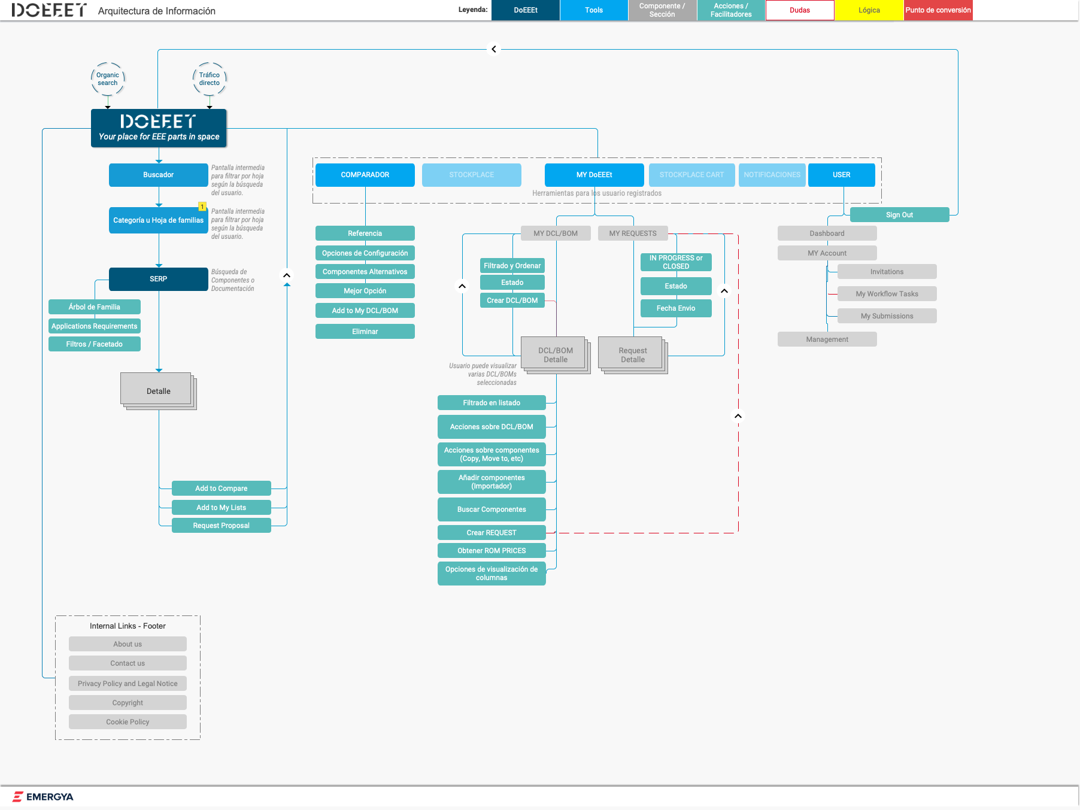Open the MY DoEEEt tool box
Image resolution: width=1080 pixels, height=810 pixels.
(594, 175)
